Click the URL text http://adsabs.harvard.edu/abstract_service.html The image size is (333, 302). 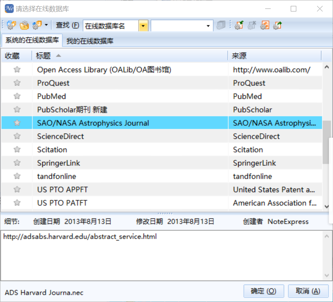80,236
